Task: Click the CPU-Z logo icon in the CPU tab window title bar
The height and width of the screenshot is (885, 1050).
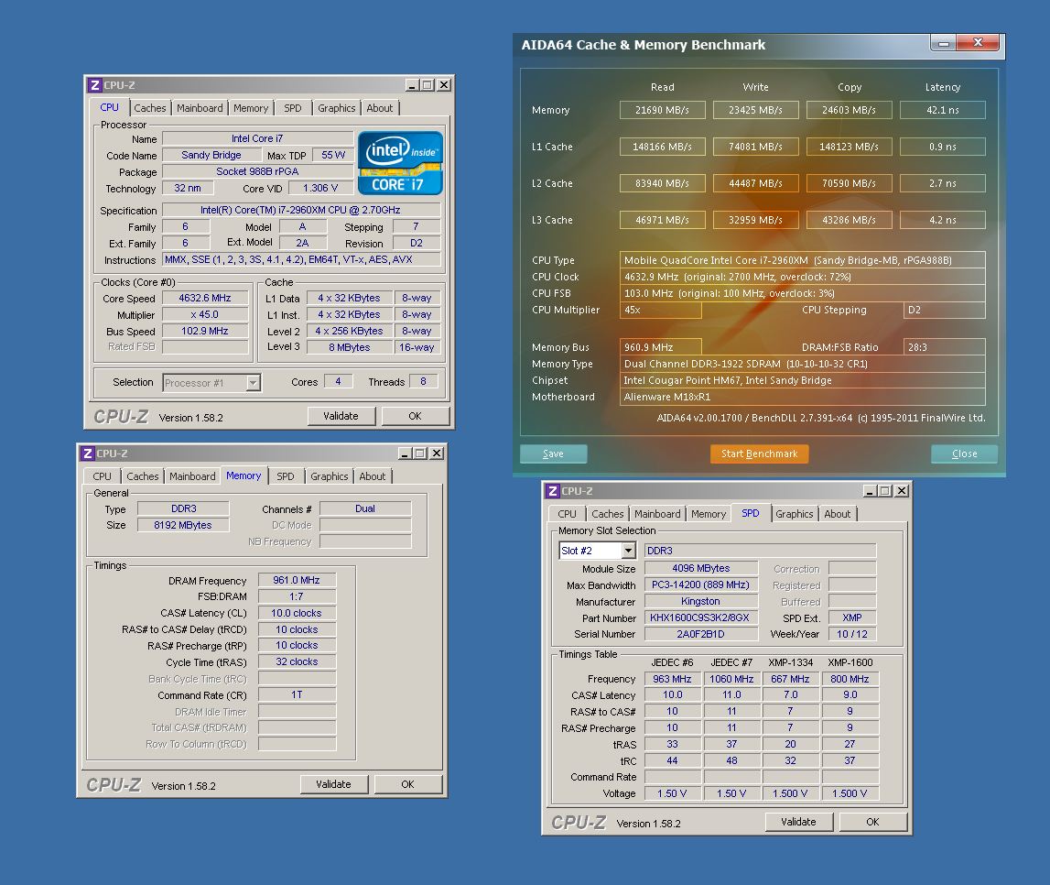Action: [95, 85]
